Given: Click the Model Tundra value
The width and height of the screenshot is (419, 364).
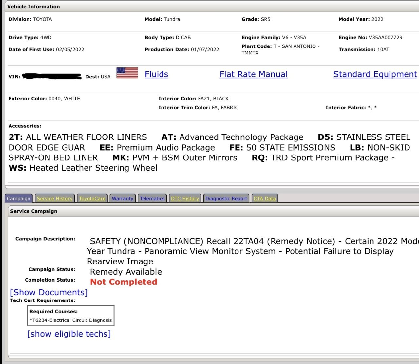Looking at the screenshot, I should 172,19.
